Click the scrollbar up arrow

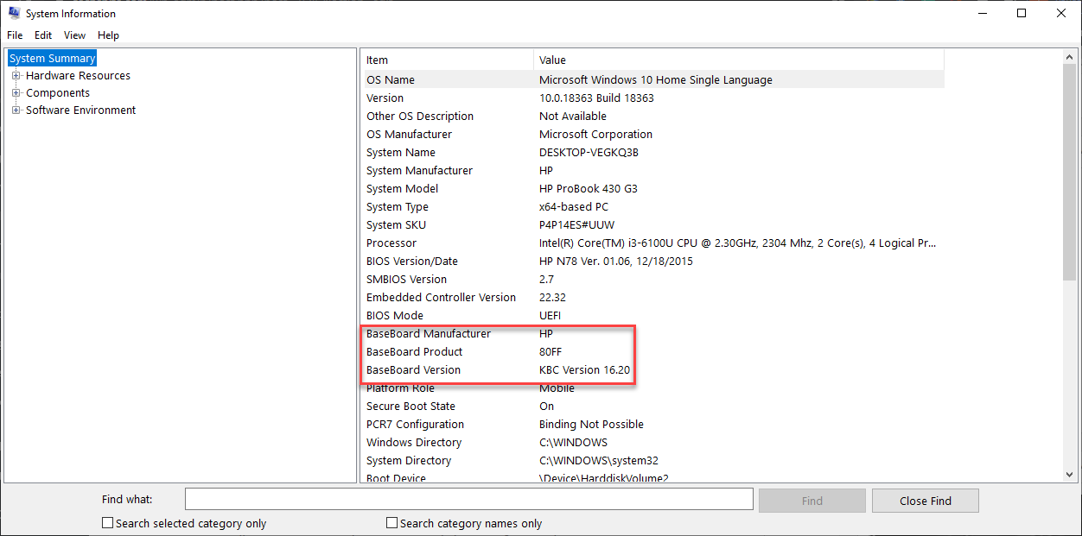pos(1070,57)
